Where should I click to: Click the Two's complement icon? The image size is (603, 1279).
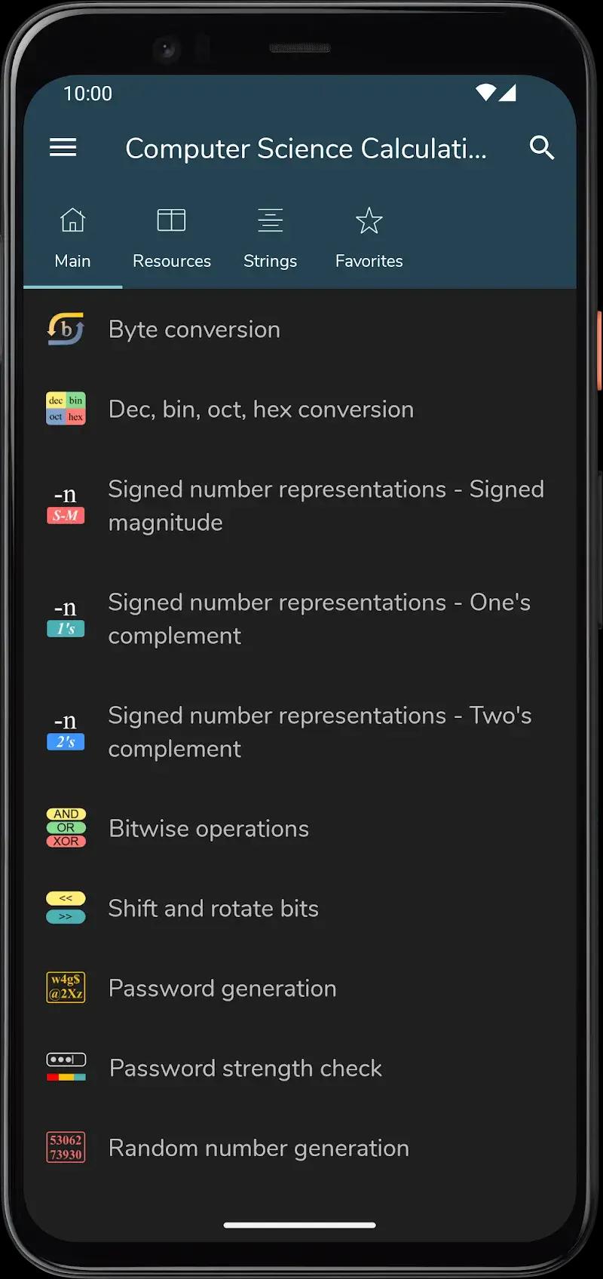pos(66,732)
